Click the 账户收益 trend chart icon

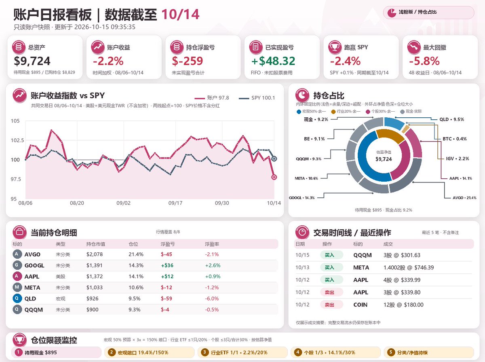tap(98, 47)
